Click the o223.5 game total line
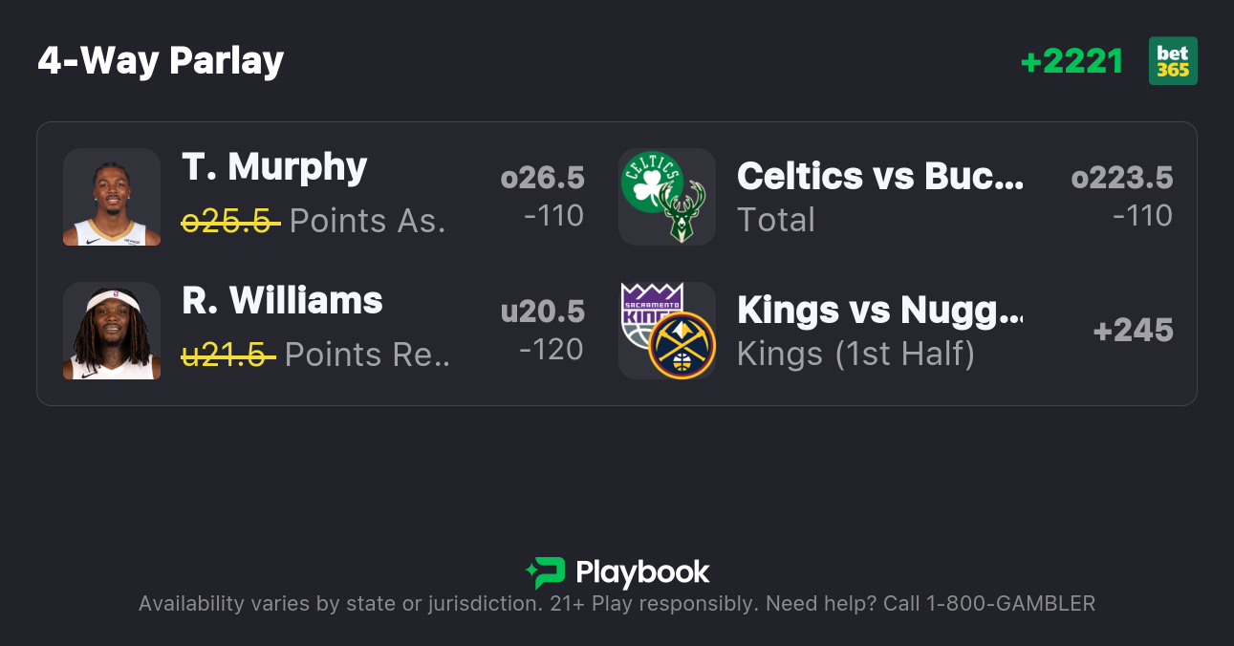 point(1121,178)
